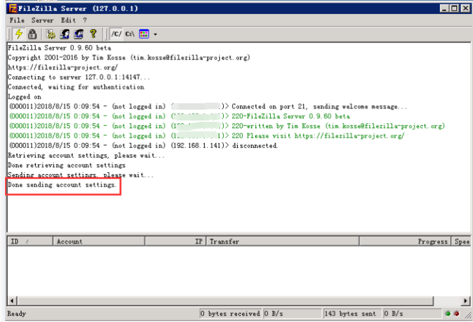Click 'Logged on' log line
Viewport: 473px width, 322px height.
click(x=24, y=97)
